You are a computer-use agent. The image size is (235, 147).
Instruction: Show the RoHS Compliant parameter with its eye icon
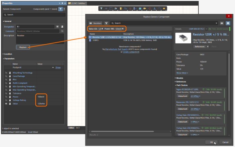(x=6, y=83)
